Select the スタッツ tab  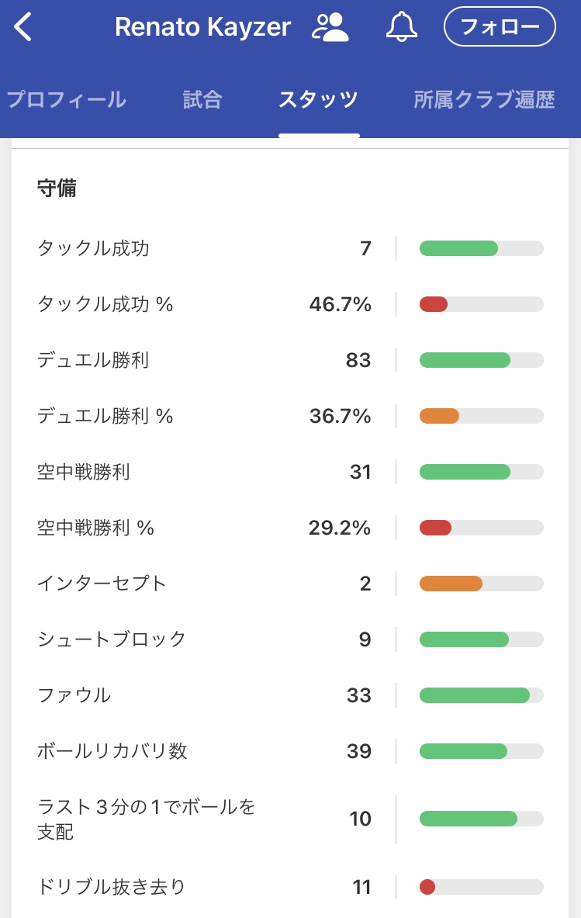tap(318, 99)
